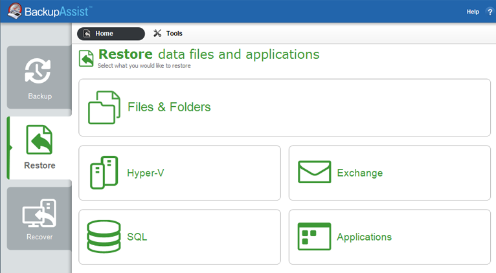Click the wrench icon beside Tools

pyautogui.click(x=157, y=34)
